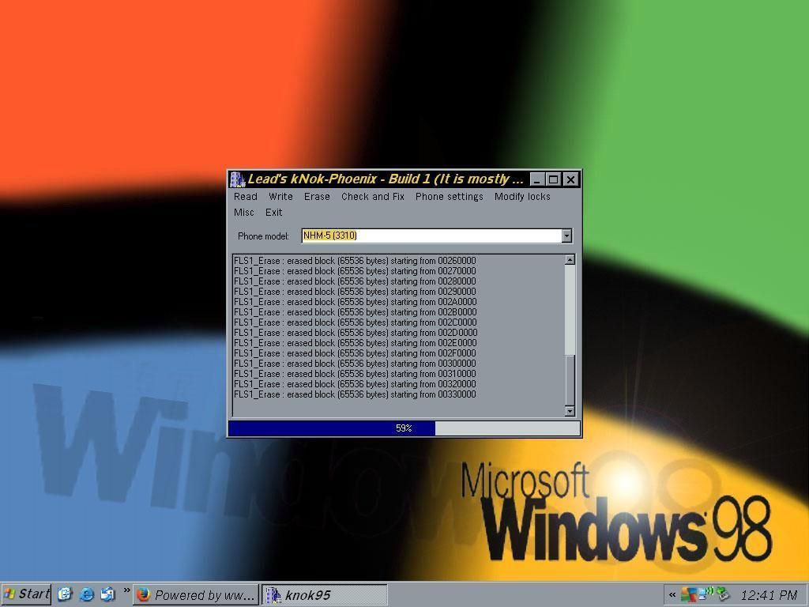Open Internet Explorer from Quick Launch
The height and width of the screenshot is (607, 809).
(87, 594)
